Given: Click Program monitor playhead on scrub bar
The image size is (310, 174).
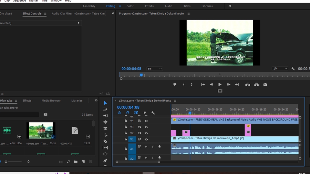Looking at the screenshot, I should point(141,75).
